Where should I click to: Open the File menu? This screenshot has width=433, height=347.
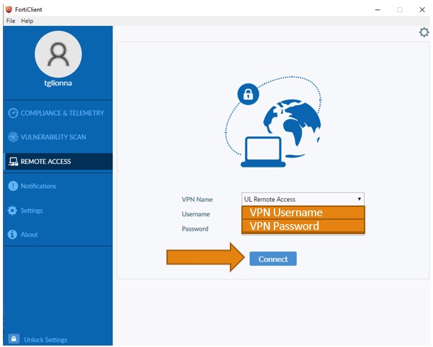point(11,21)
